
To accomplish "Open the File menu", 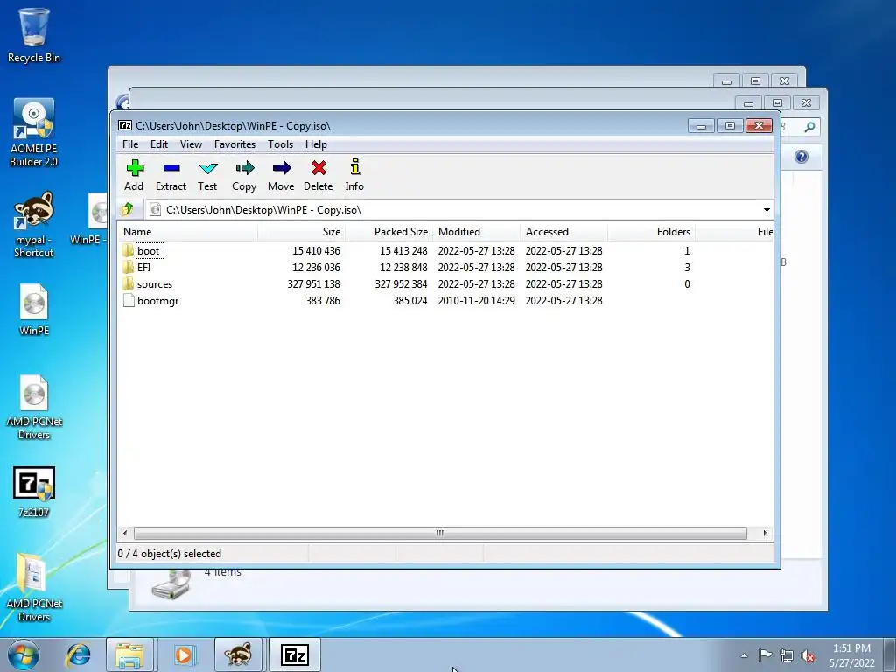I will (130, 144).
